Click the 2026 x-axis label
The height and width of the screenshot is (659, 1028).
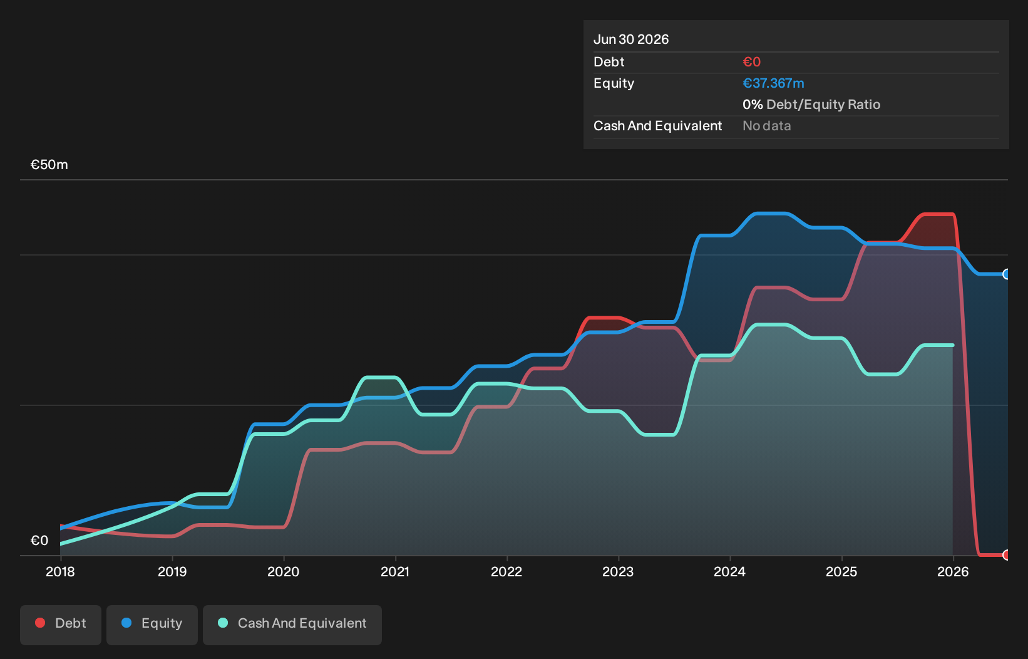953,571
